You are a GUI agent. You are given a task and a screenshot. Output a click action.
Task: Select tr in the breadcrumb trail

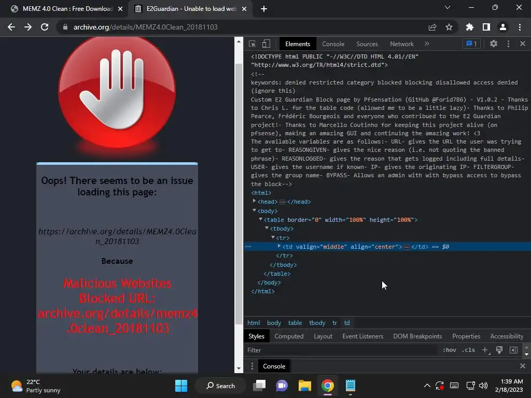pyautogui.click(x=334, y=323)
